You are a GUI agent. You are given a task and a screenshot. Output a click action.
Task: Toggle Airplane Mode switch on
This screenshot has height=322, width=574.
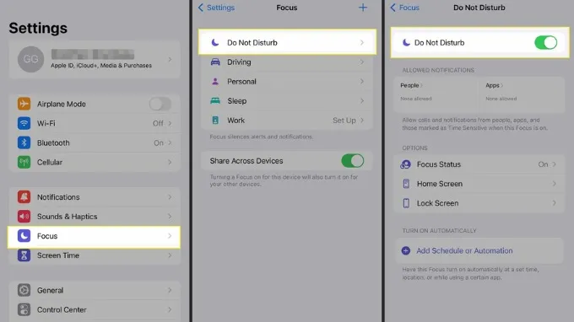[x=160, y=104]
